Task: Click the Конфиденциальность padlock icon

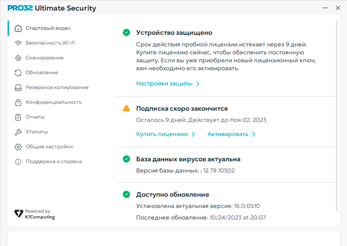Action: (18, 102)
